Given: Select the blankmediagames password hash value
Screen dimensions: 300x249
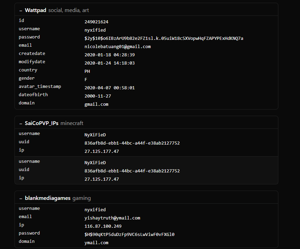Looking at the screenshot, I should pos(130,235).
